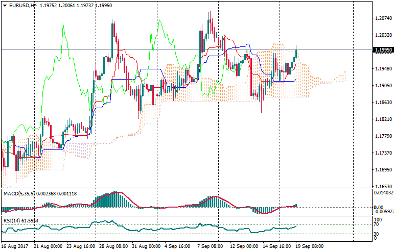Click the RSI 70 level label

[377, 224]
